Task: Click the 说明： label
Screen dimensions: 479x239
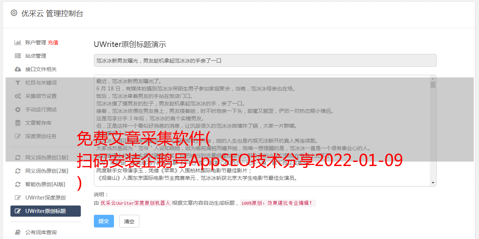Action: (101, 195)
